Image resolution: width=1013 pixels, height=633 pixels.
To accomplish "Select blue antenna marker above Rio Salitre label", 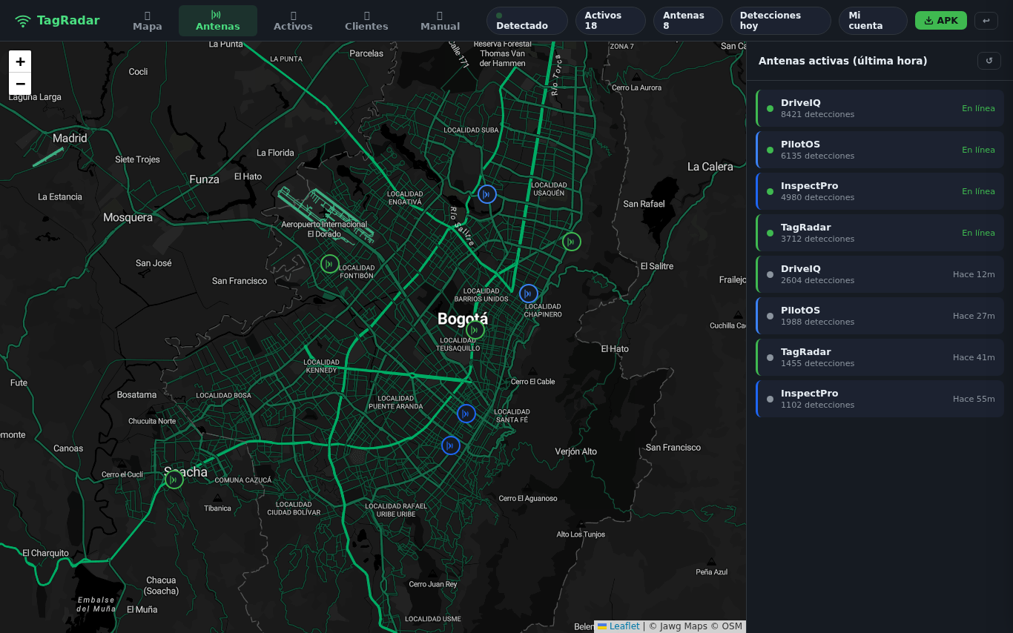I will coord(486,194).
